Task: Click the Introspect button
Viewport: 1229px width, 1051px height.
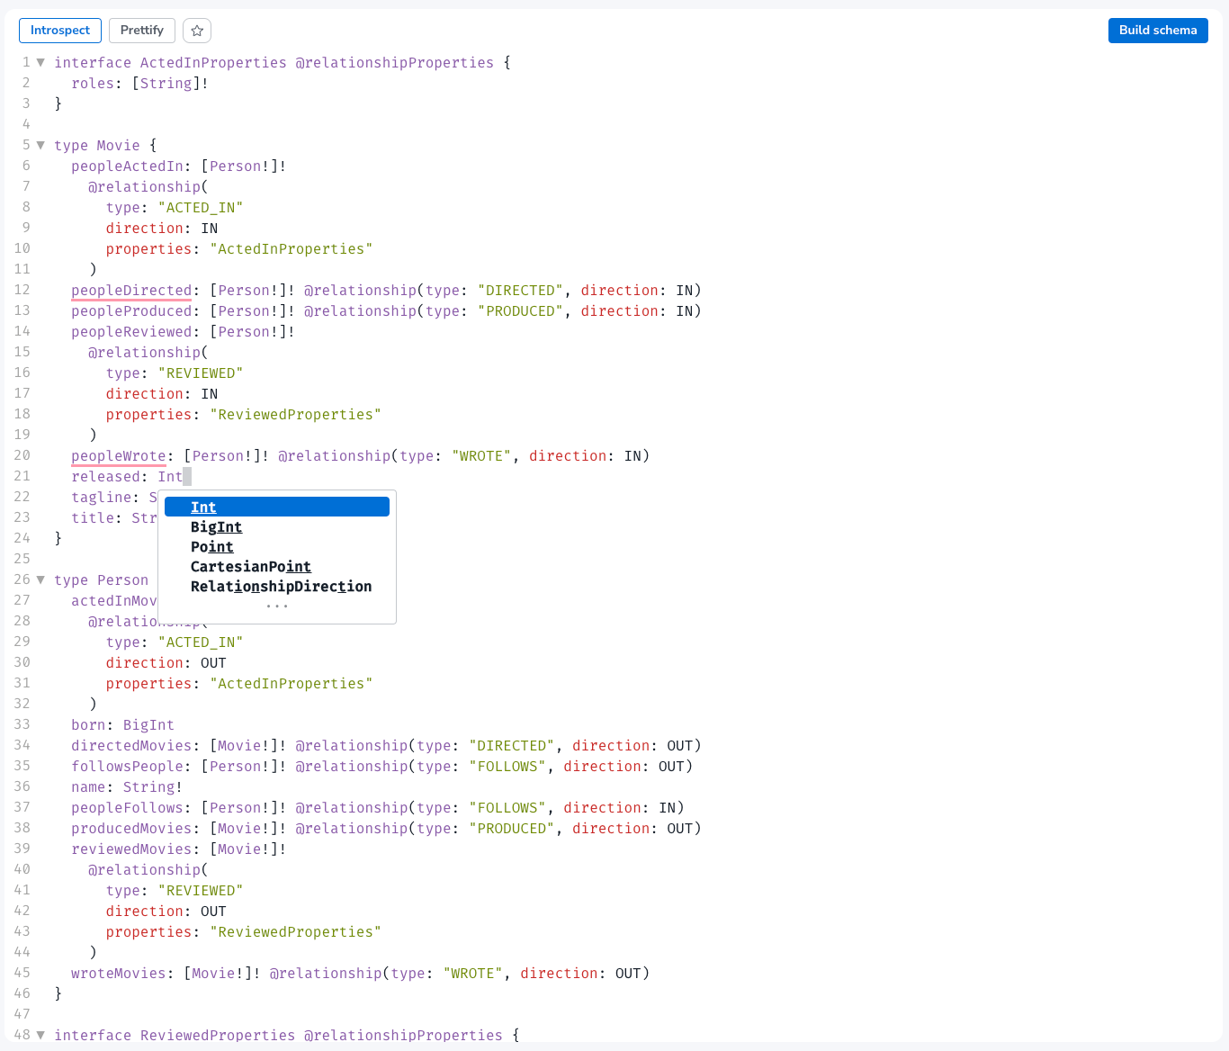Action: [60, 31]
